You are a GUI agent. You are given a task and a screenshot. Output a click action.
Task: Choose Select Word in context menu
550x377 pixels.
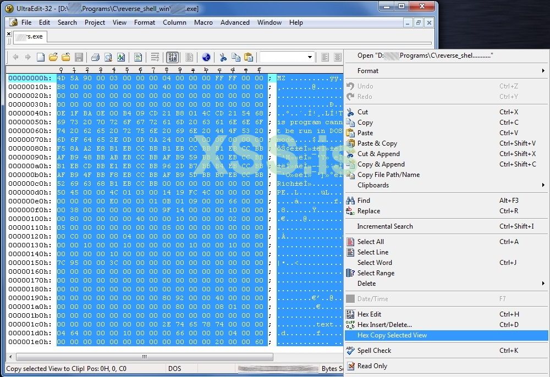pyautogui.click(x=447, y=263)
